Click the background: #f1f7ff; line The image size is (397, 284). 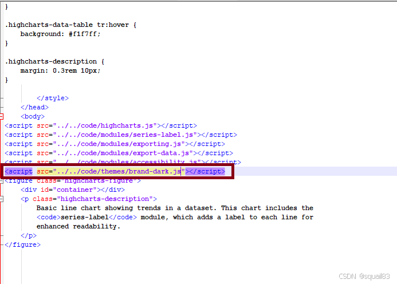tap(60, 34)
